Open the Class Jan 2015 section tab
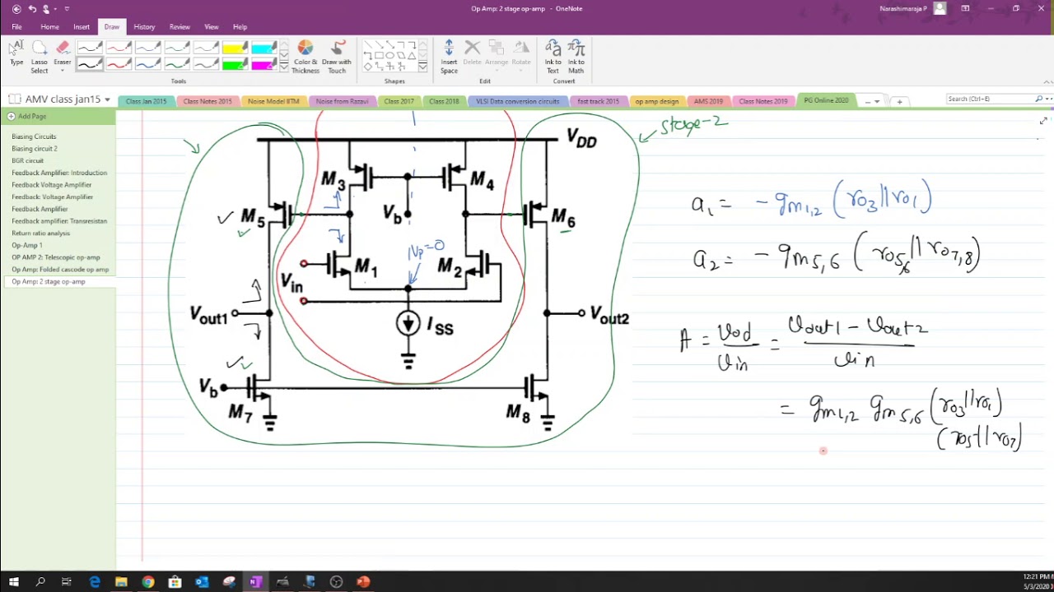Screen dimensions: 1054x592 pyautogui.click(x=146, y=101)
